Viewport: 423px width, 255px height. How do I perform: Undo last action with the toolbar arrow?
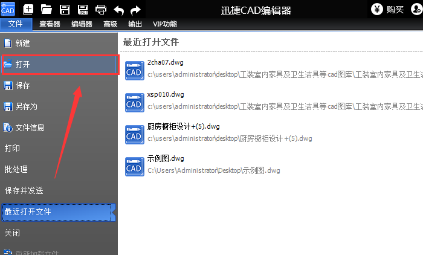[x=118, y=10]
